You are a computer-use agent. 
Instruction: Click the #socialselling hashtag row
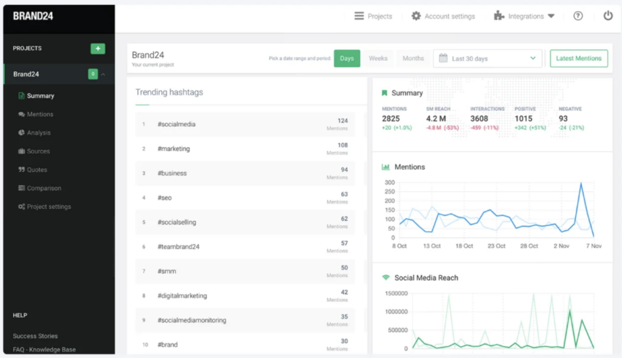[x=245, y=222]
